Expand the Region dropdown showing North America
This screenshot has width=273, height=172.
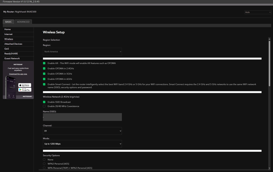point(82,52)
